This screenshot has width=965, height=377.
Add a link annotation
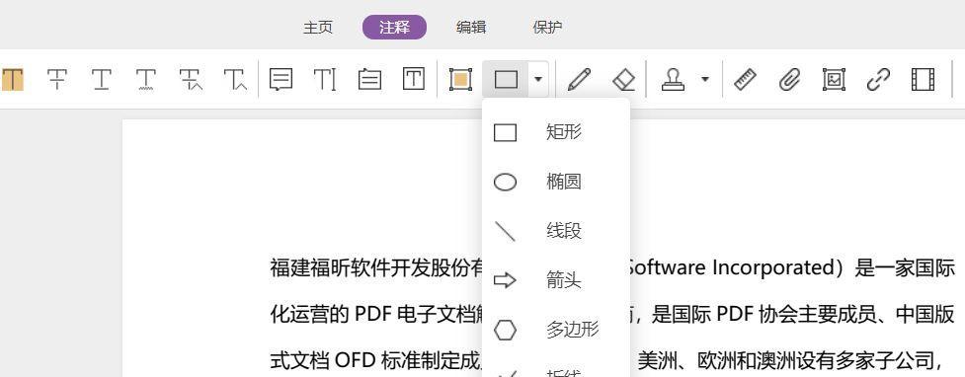tap(878, 79)
